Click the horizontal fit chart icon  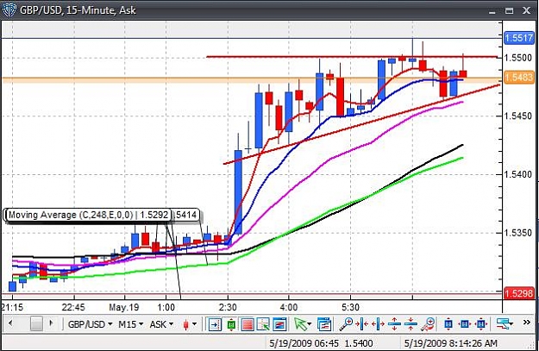(465, 324)
